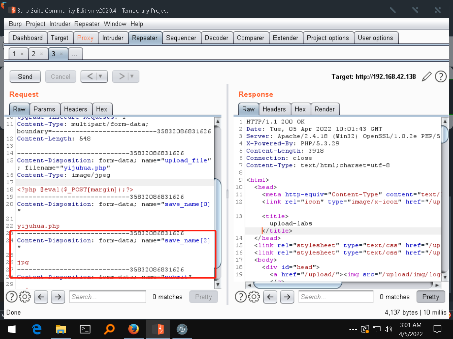Image resolution: width=453 pixels, height=339 pixels.
Task: Switch to the Decoder tab
Action: pyautogui.click(x=216, y=38)
